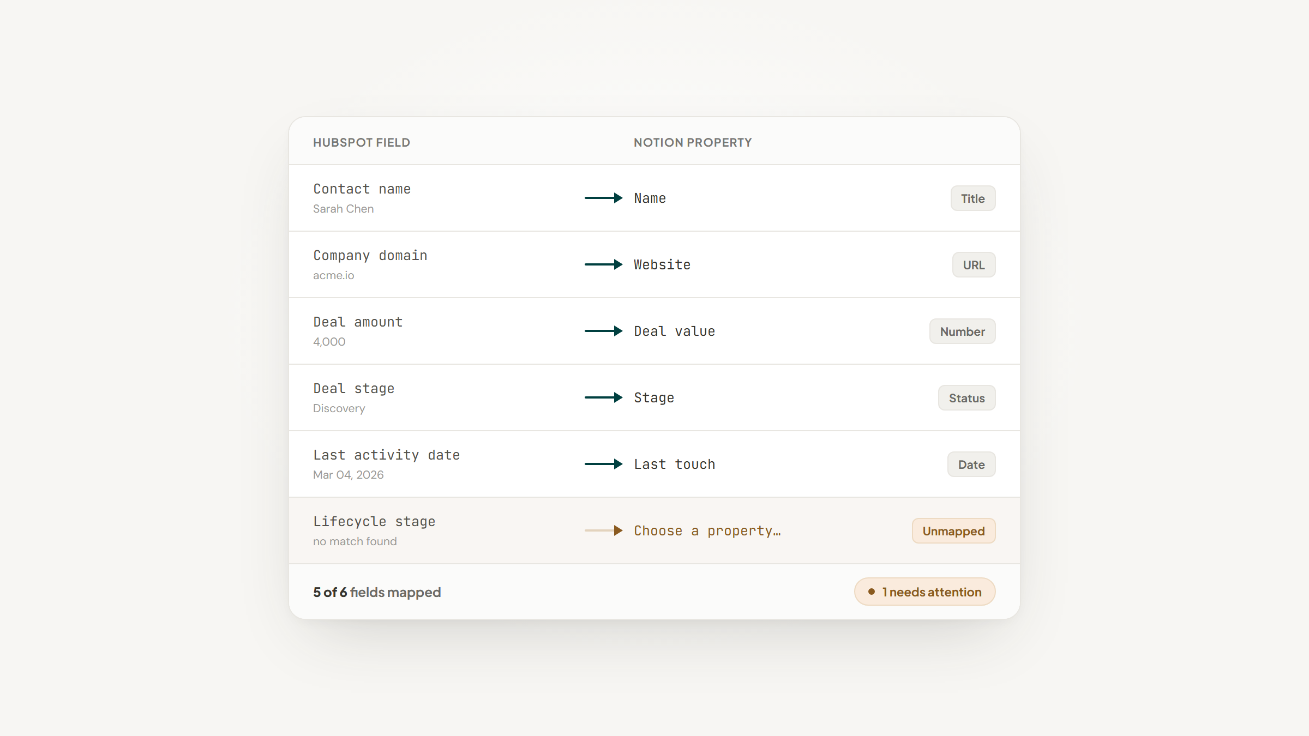
Task: Open the Last touch property mapping
Action: pyautogui.click(x=674, y=464)
